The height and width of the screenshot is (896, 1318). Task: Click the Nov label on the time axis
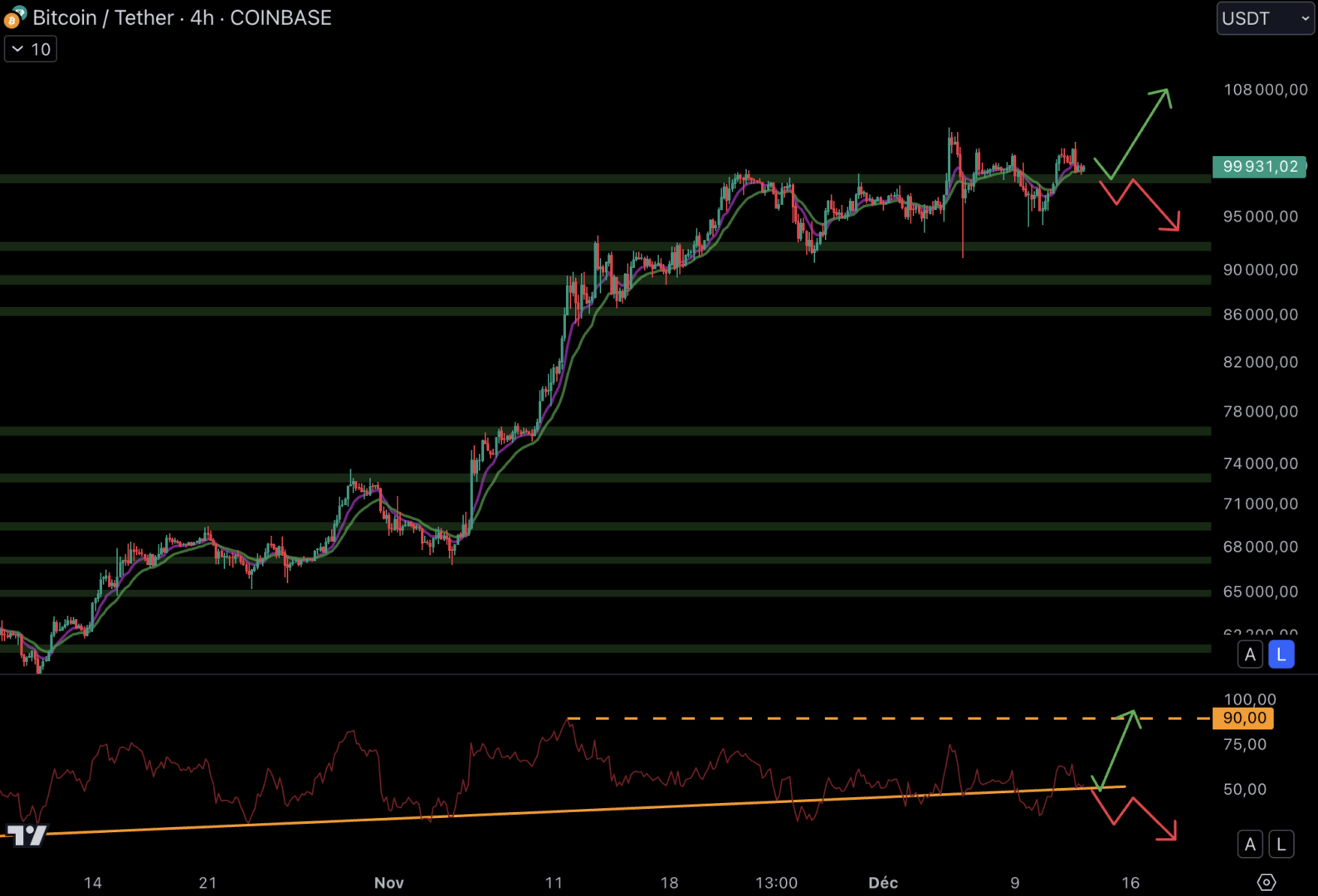point(388,883)
